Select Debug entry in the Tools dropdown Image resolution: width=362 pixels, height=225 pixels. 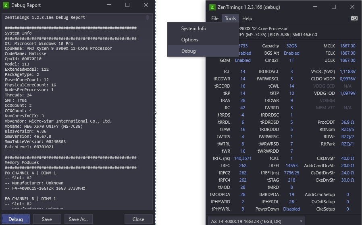[203, 51]
